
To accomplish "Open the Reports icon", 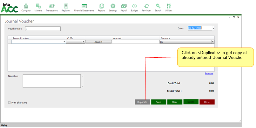I will (x=102, y=6).
